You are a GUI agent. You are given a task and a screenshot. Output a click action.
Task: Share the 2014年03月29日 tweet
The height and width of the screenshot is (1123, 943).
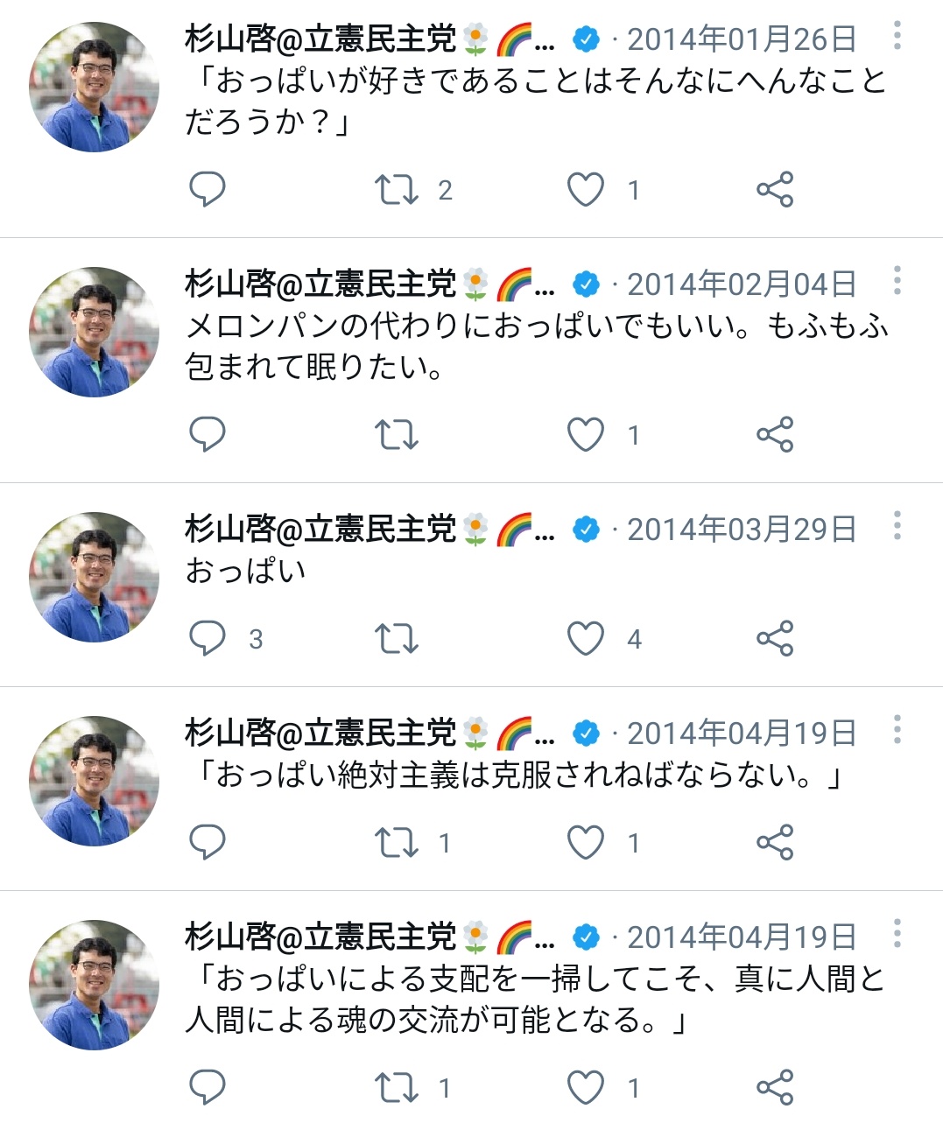(x=775, y=638)
